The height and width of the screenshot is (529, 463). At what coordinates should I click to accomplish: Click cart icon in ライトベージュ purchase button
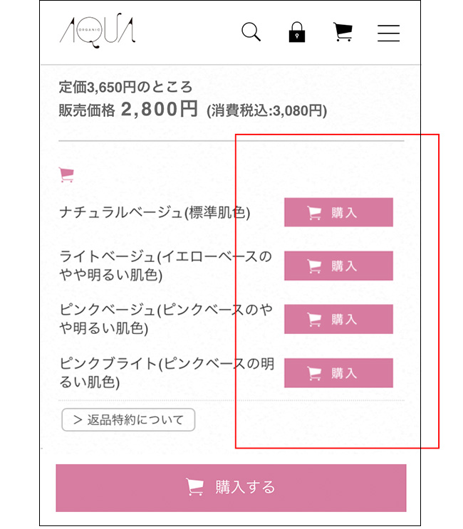pos(315,266)
